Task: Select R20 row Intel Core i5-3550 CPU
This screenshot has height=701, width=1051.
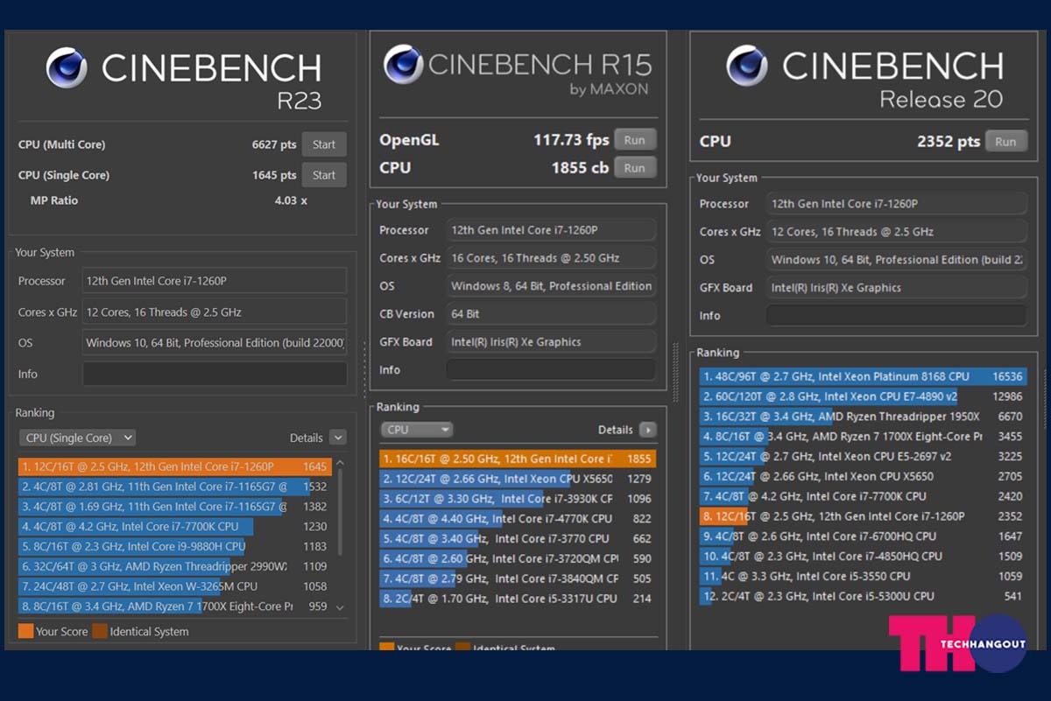Action: pyautogui.click(x=864, y=577)
